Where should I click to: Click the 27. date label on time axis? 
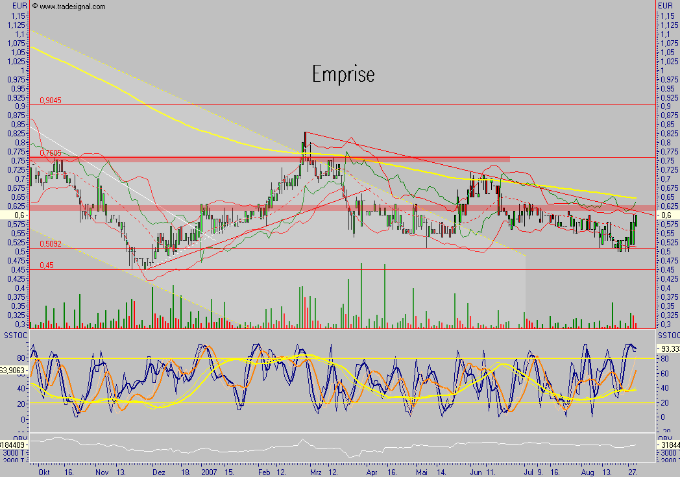pos(633,472)
